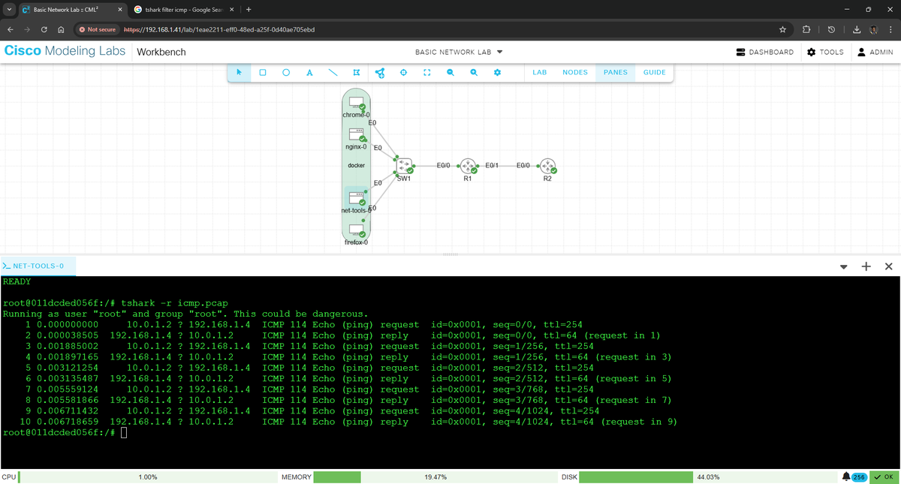901x484 pixels.
Task: Select the nginx-0 node
Action: [x=356, y=136]
